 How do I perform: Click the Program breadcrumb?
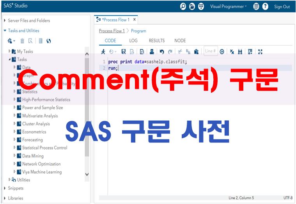(138, 31)
